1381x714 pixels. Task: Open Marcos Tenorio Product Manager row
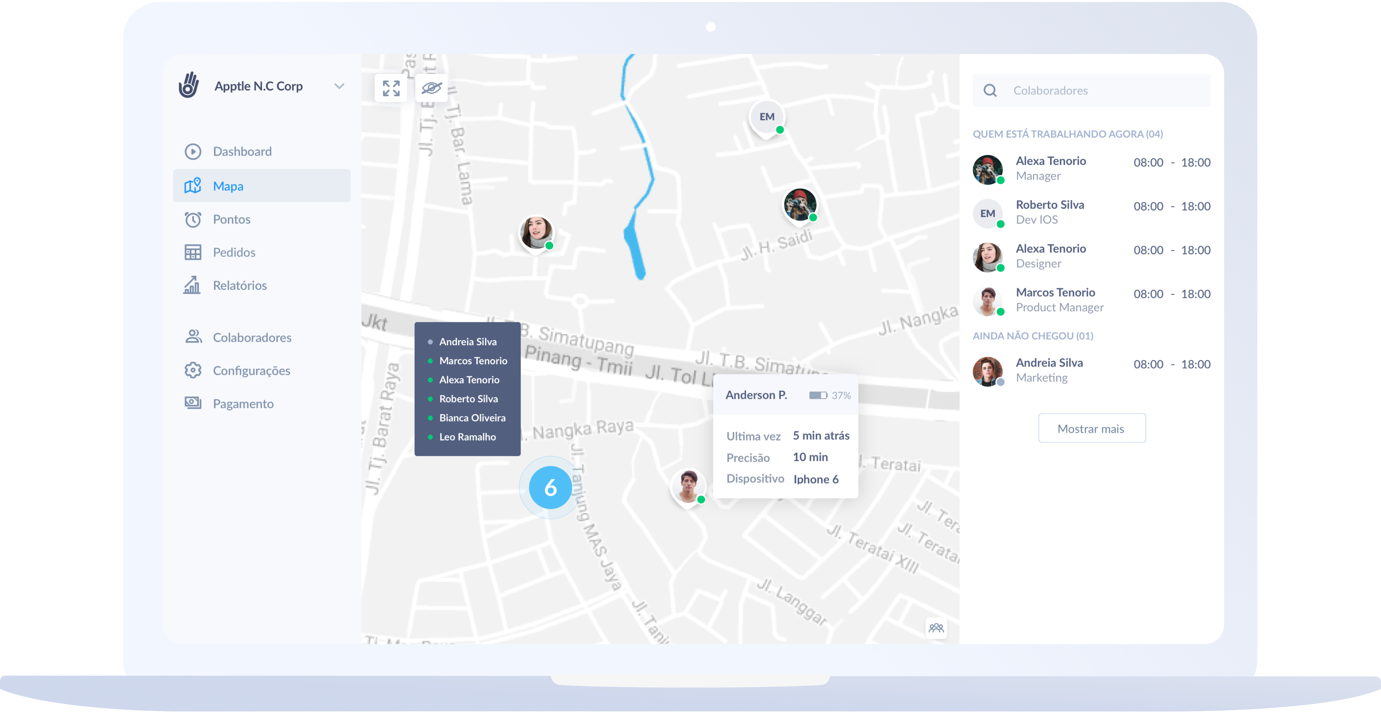pos(1092,301)
